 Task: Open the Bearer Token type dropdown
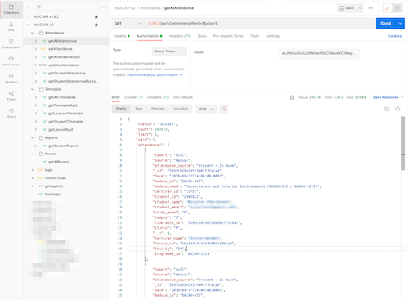pos(169,51)
